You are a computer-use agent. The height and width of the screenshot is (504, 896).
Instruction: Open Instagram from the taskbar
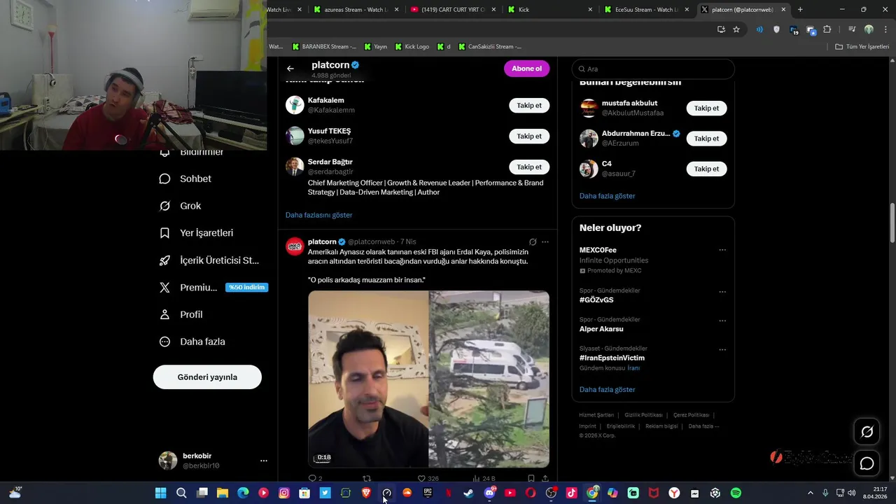pyautogui.click(x=283, y=493)
